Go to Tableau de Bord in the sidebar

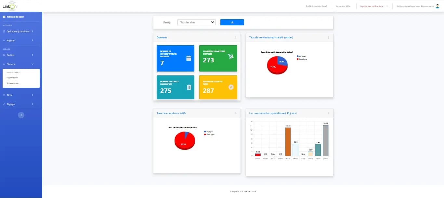[15, 17]
